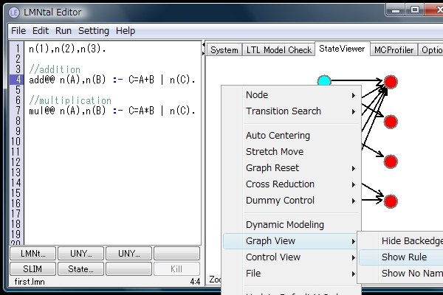443x295 pixels.
Task: Click Stretch Move menu entry
Action: coord(275,152)
